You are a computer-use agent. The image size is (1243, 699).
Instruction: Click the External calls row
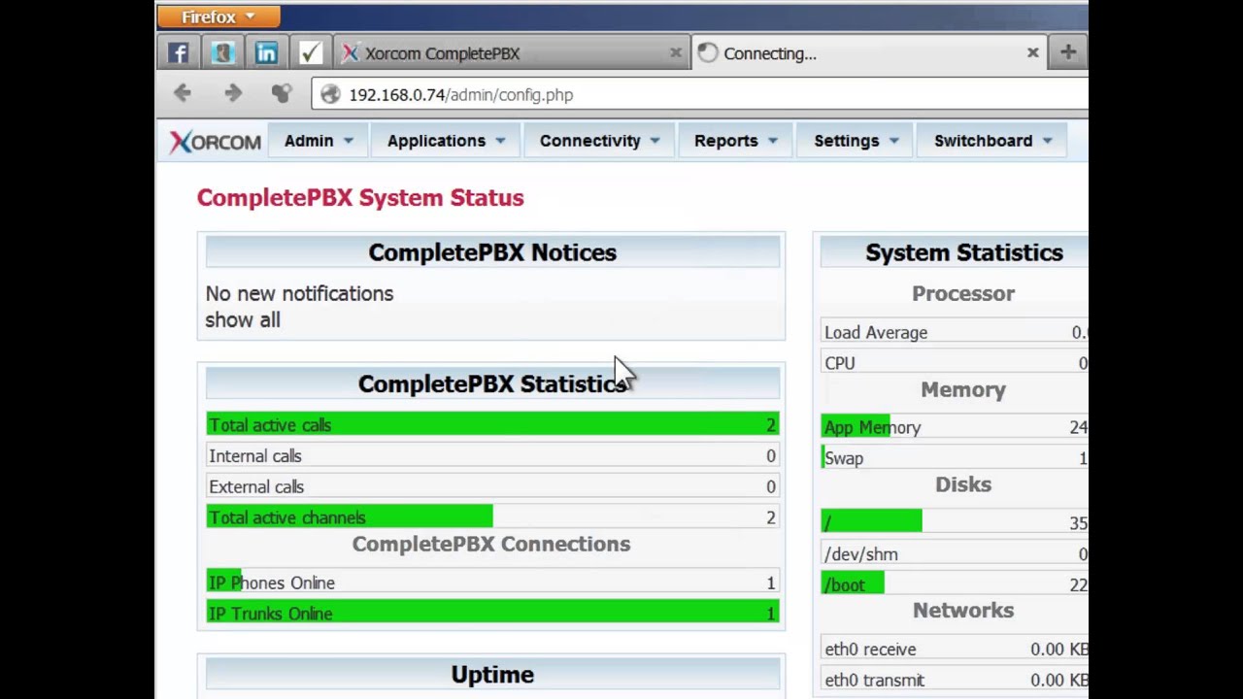point(492,487)
